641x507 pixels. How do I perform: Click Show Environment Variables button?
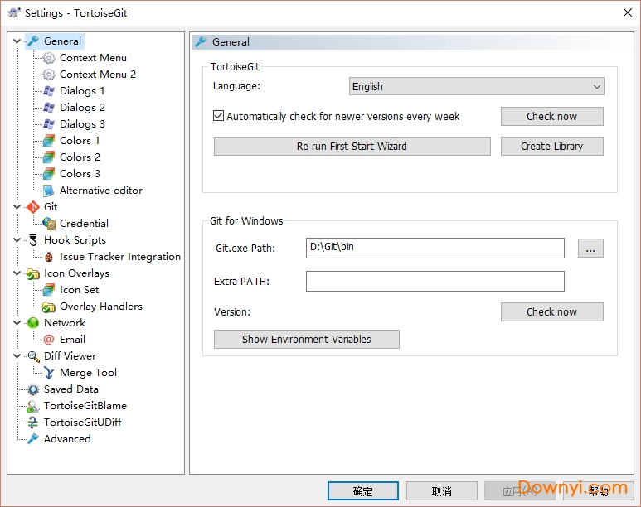[306, 339]
